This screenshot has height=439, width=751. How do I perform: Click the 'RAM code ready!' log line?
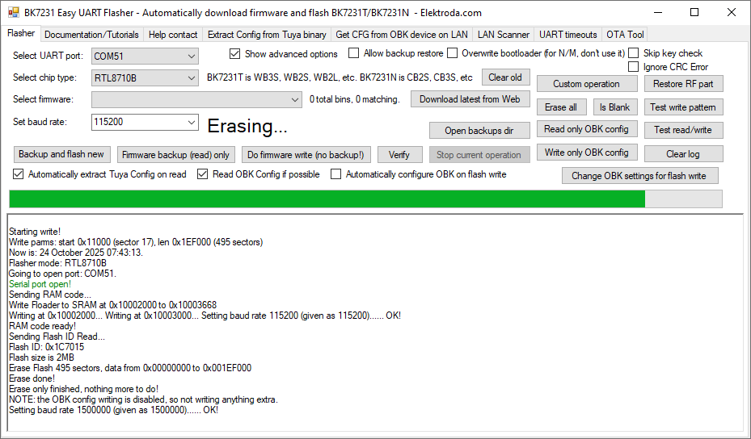(42, 326)
